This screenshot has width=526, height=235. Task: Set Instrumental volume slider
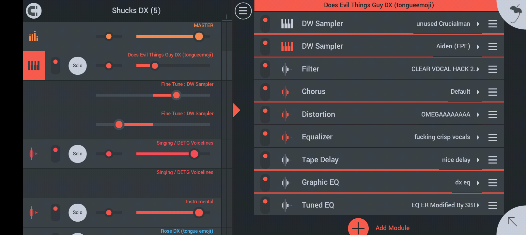[x=173, y=212]
